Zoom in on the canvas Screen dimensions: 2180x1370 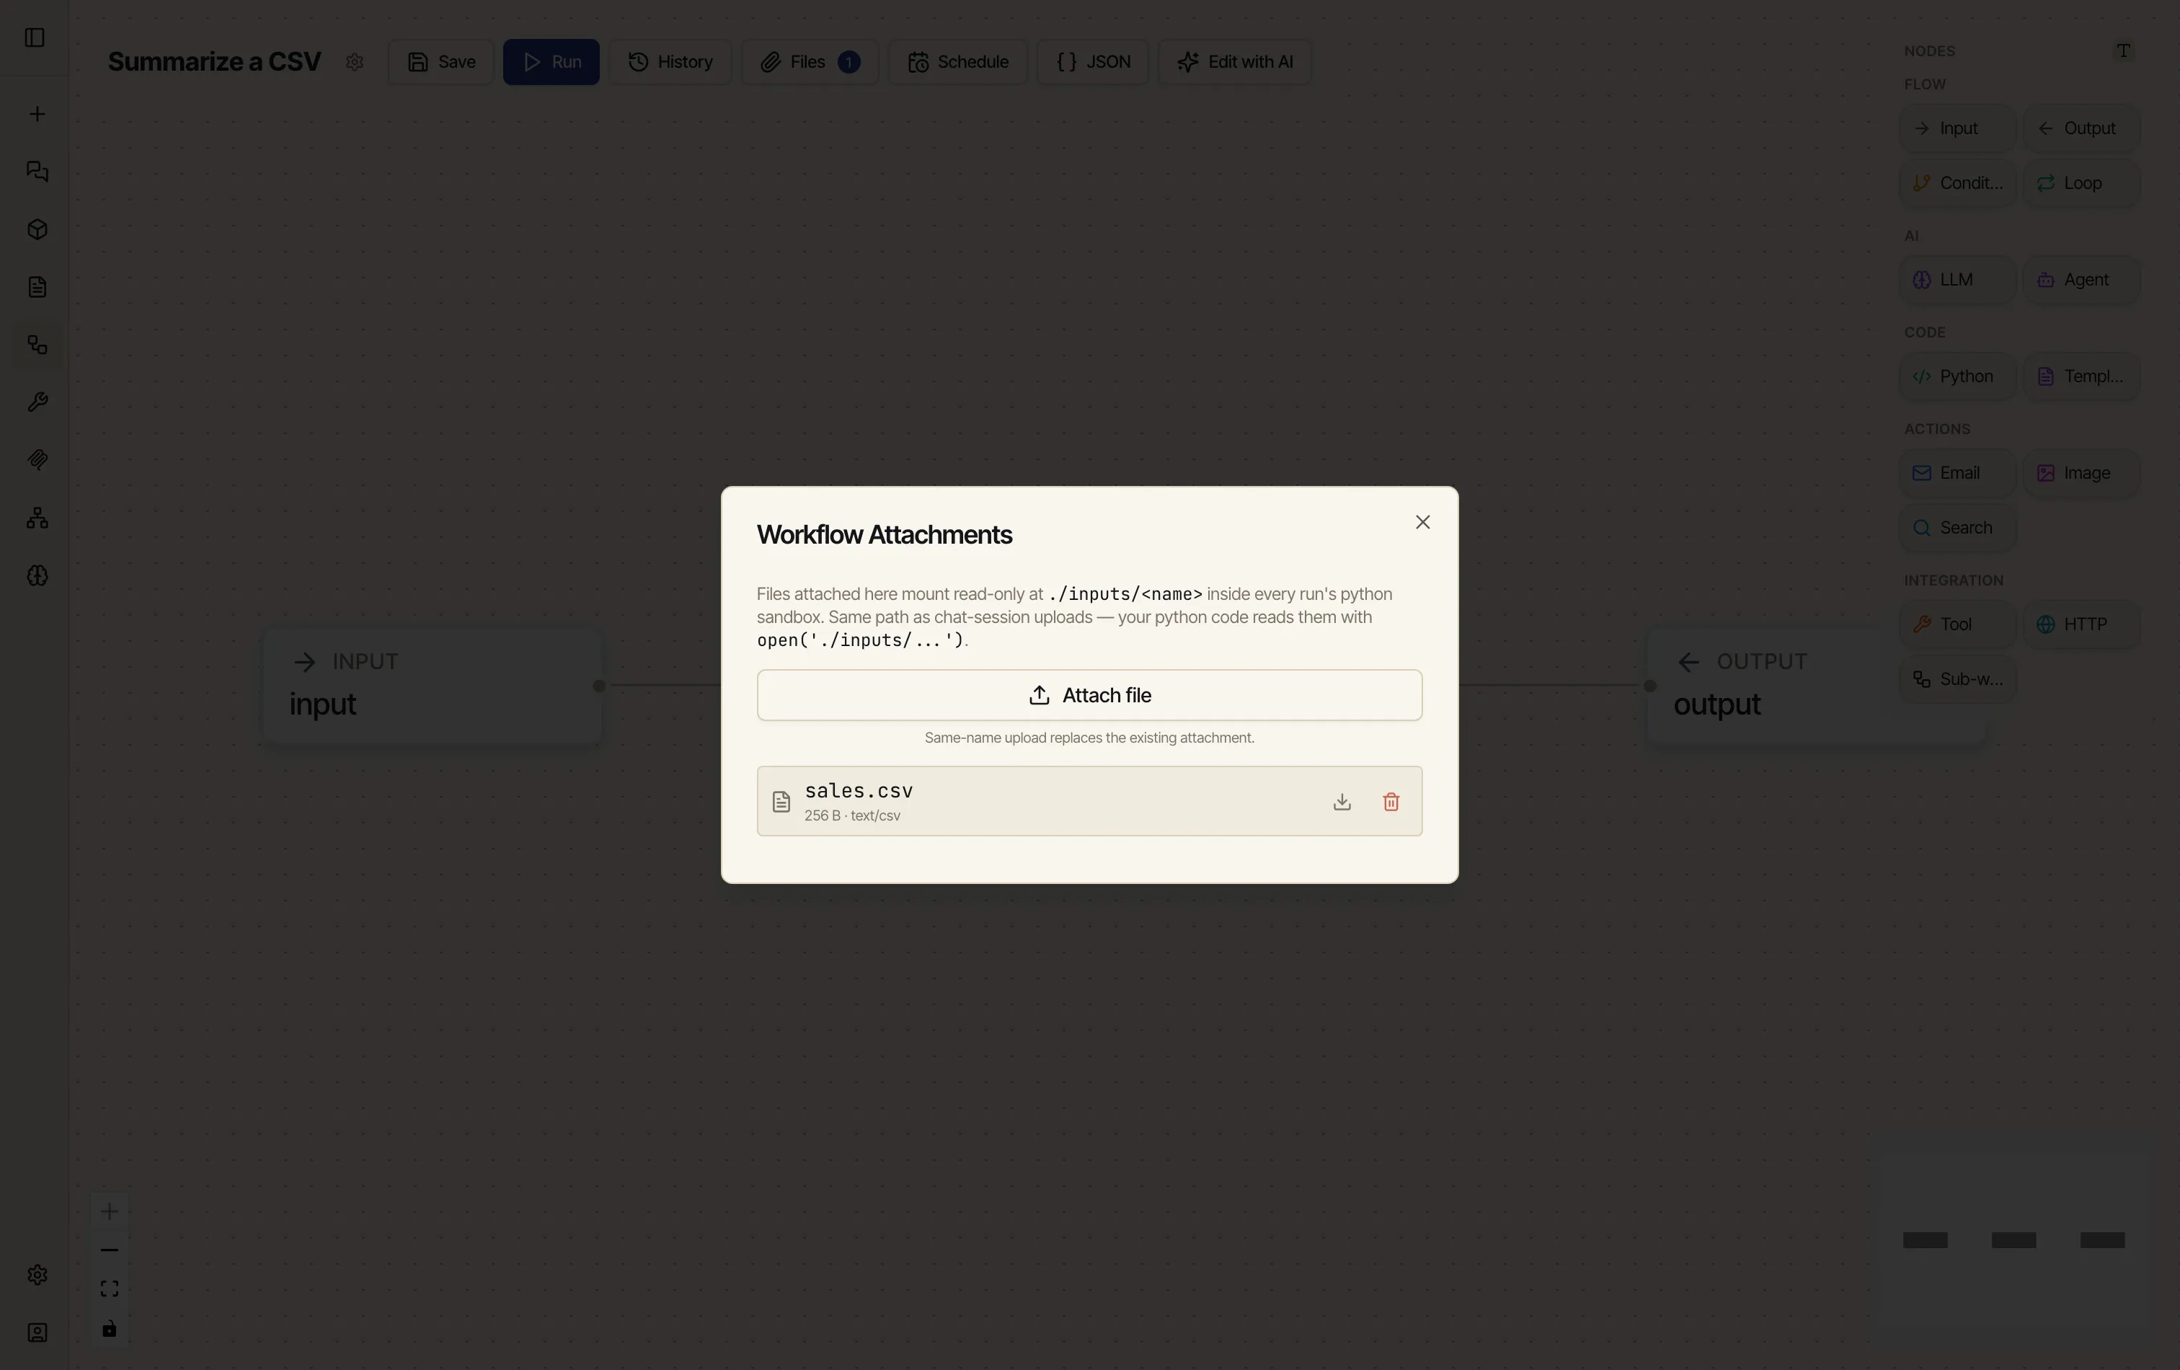110,1211
